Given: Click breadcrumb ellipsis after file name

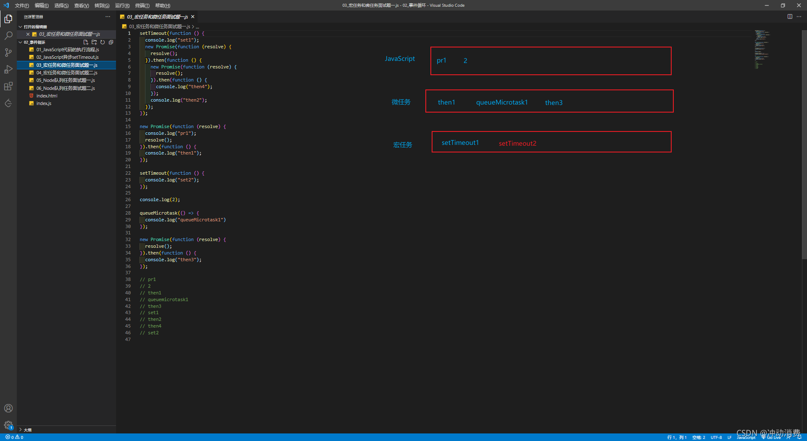Looking at the screenshot, I should pyautogui.click(x=198, y=26).
